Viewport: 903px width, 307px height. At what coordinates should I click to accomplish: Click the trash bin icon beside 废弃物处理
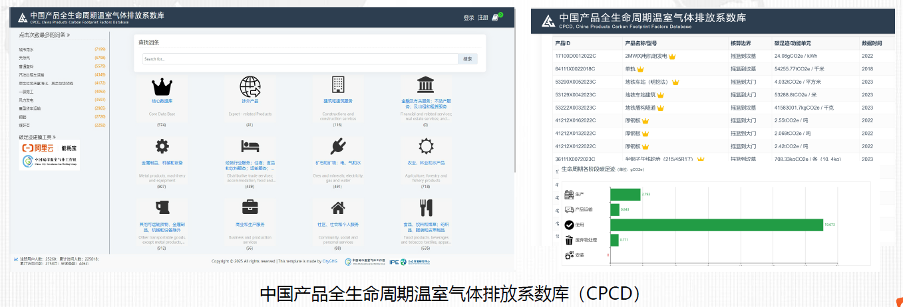click(569, 240)
